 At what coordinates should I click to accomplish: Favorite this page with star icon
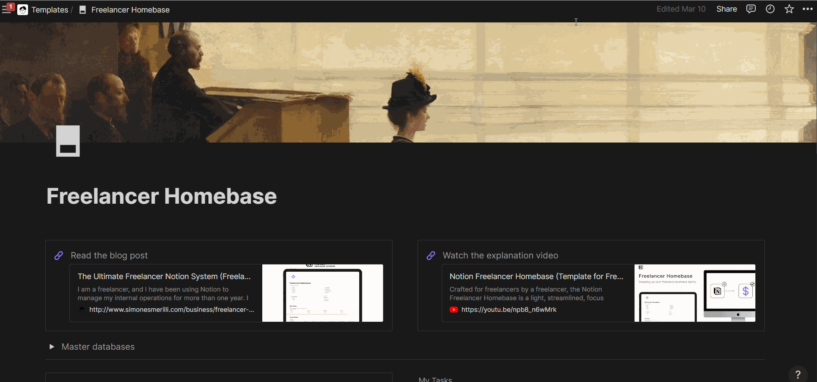789,9
